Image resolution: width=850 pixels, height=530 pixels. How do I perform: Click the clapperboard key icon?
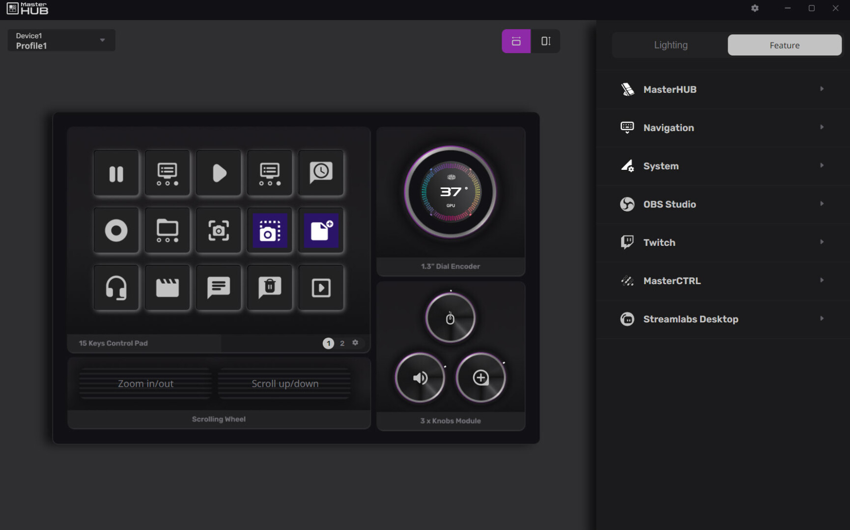pyautogui.click(x=167, y=288)
